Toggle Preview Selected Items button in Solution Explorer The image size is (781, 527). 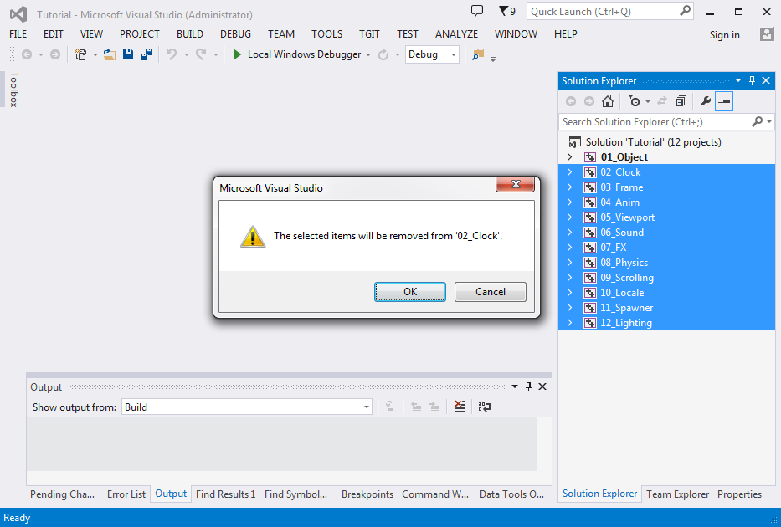tap(724, 101)
